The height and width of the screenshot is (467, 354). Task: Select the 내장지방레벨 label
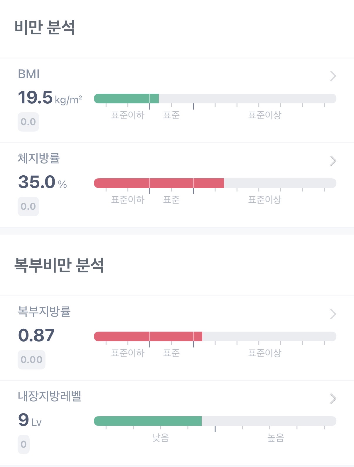click(x=50, y=396)
